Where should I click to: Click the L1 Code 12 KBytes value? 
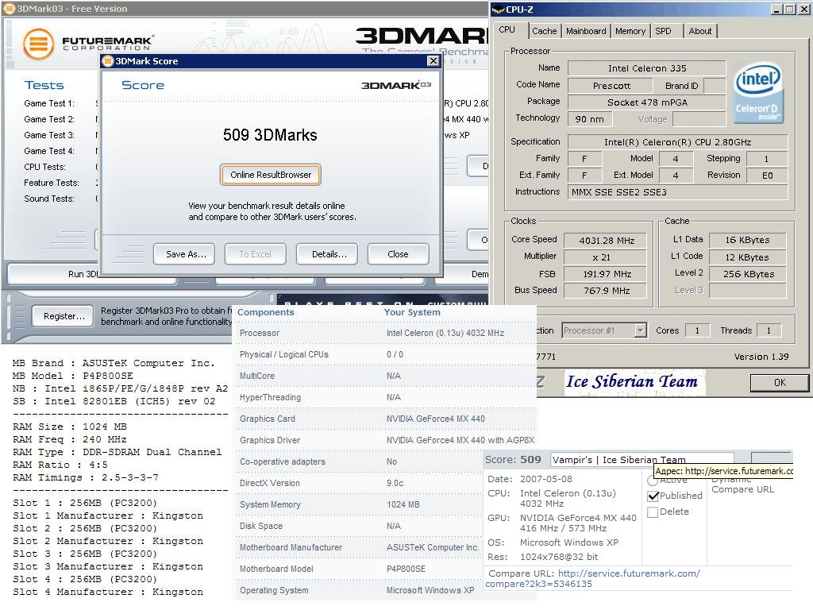(747, 257)
